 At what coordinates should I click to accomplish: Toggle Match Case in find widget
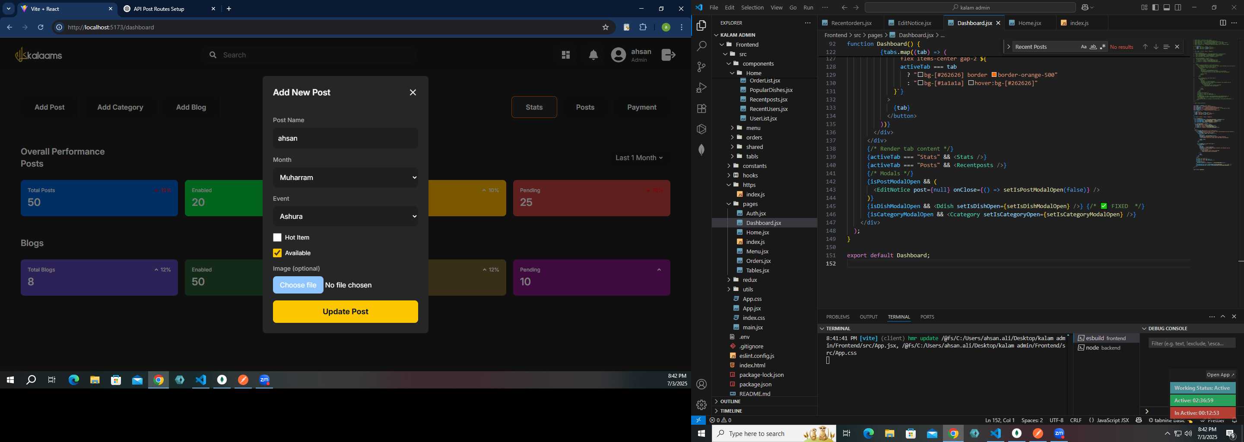coord(1084,47)
